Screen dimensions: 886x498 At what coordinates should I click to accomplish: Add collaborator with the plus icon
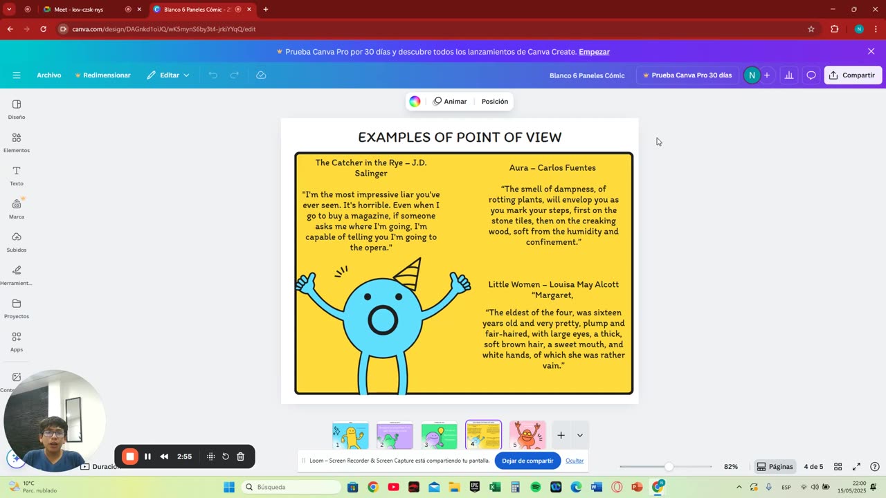(767, 75)
